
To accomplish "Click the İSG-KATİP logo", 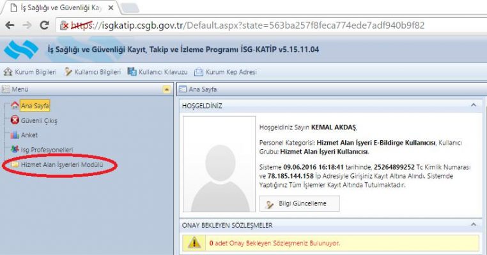I will point(19,48).
